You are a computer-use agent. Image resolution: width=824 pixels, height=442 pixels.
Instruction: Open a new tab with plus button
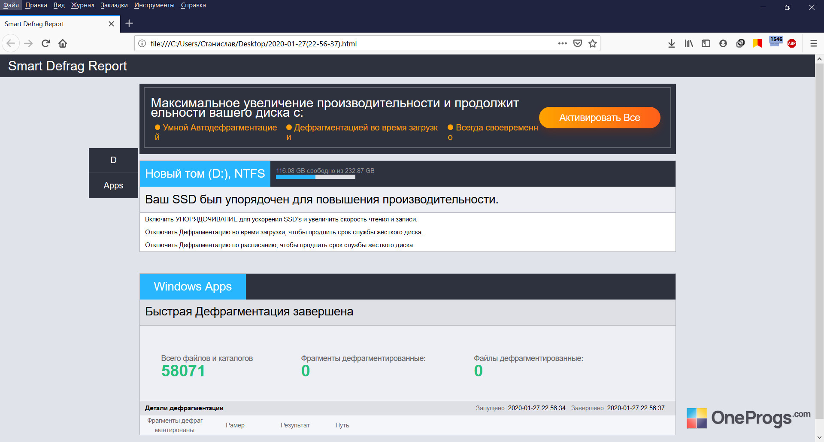129,24
